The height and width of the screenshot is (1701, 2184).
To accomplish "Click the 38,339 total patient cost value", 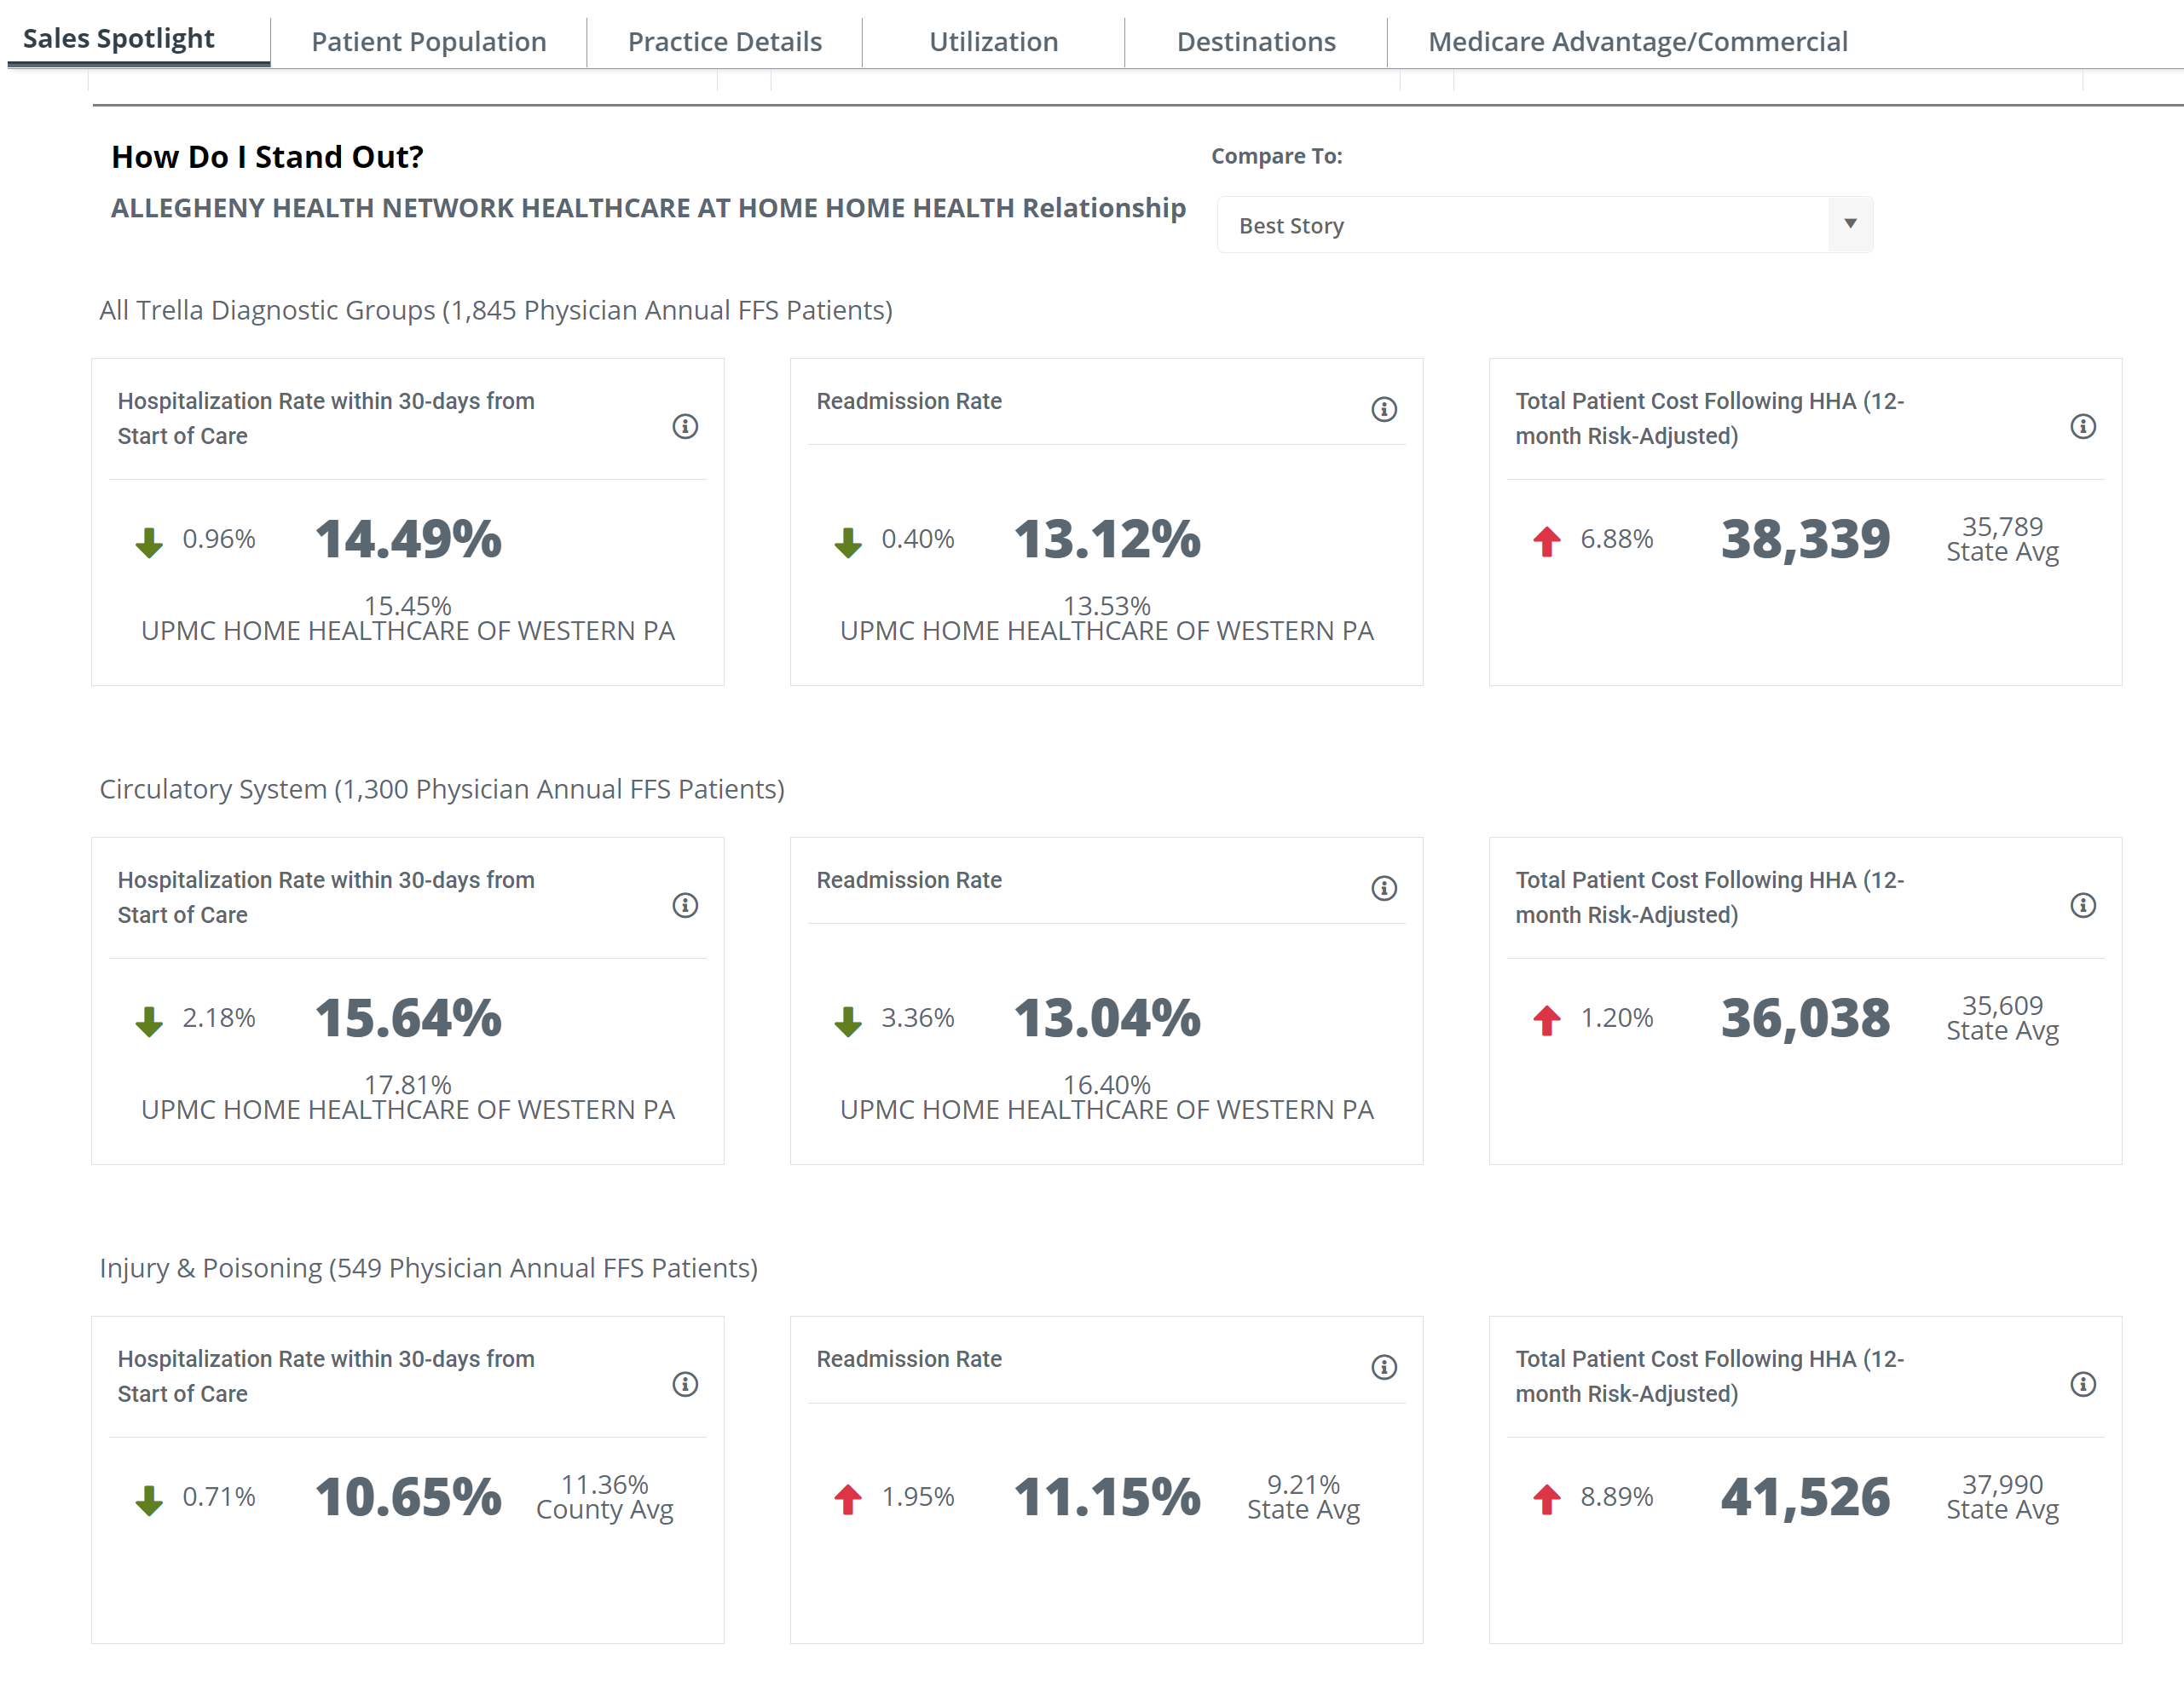I will pos(1806,539).
